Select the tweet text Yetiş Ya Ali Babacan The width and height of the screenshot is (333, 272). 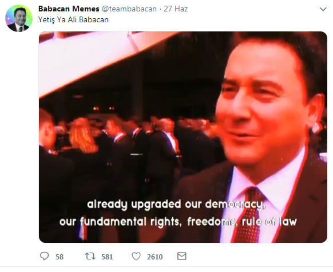[x=73, y=20]
